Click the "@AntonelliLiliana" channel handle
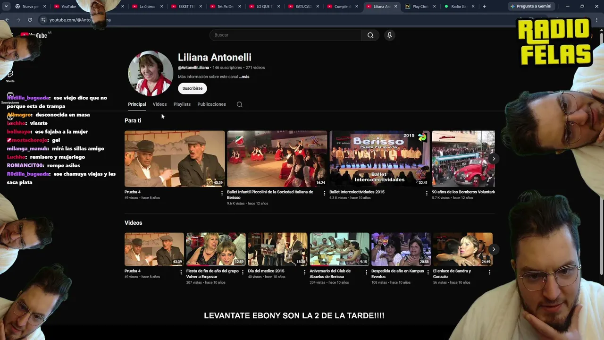The width and height of the screenshot is (604, 340). pos(193,68)
